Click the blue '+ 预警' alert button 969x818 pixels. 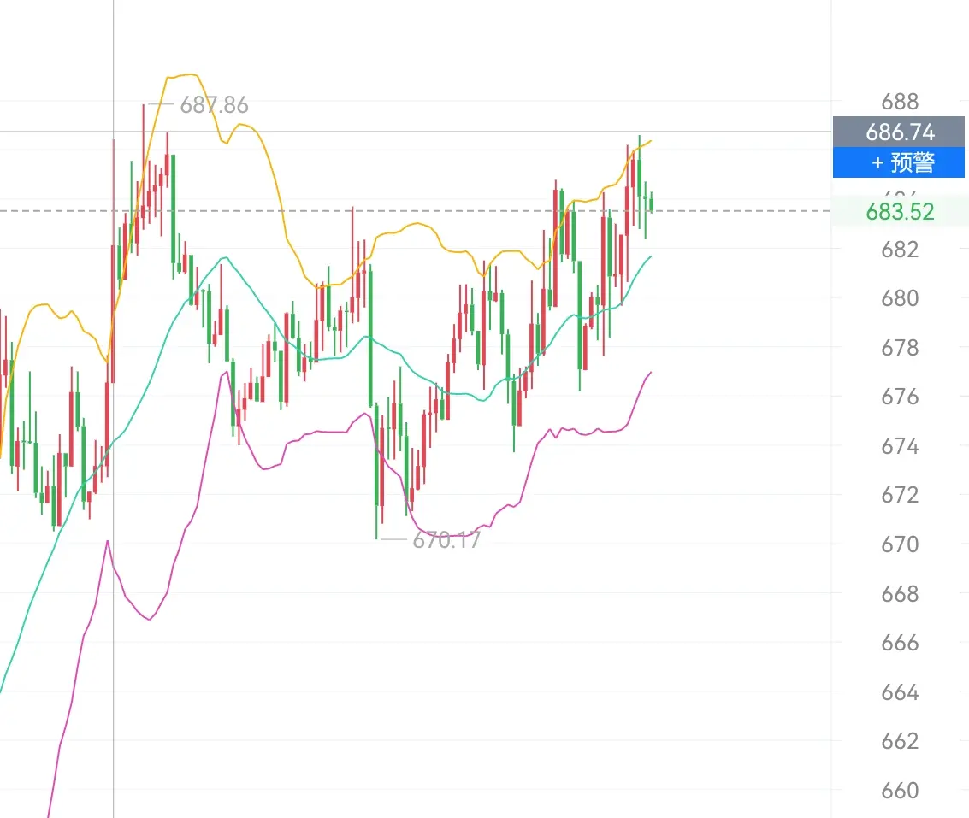[899, 162]
